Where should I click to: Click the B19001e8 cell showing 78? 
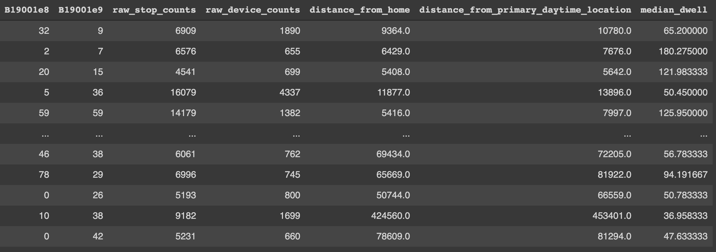(x=44, y=175)
